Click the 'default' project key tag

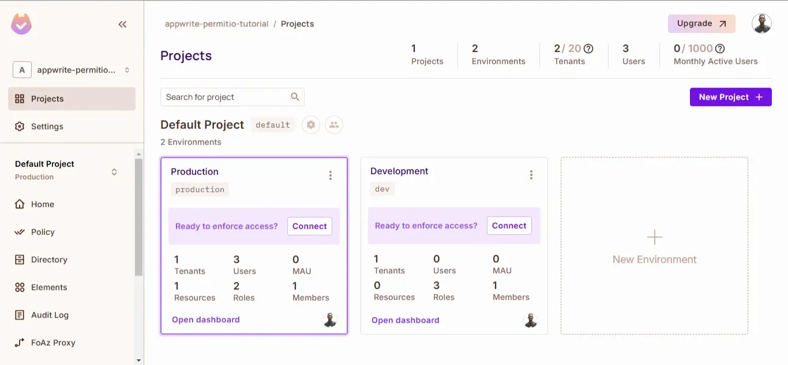[x=273, y=125]
